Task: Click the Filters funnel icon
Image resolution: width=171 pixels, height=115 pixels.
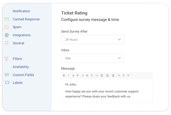Action: click(x=7, y=59)
